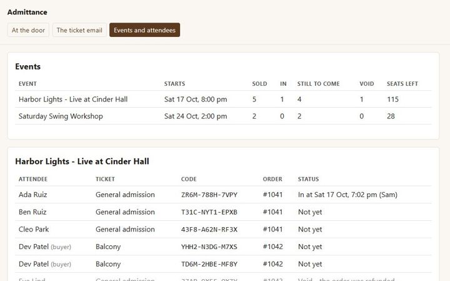
Task: Select Saturday Swing Workshop event name
Action: [61, 116]
